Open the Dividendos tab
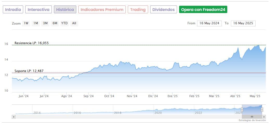 163,10
